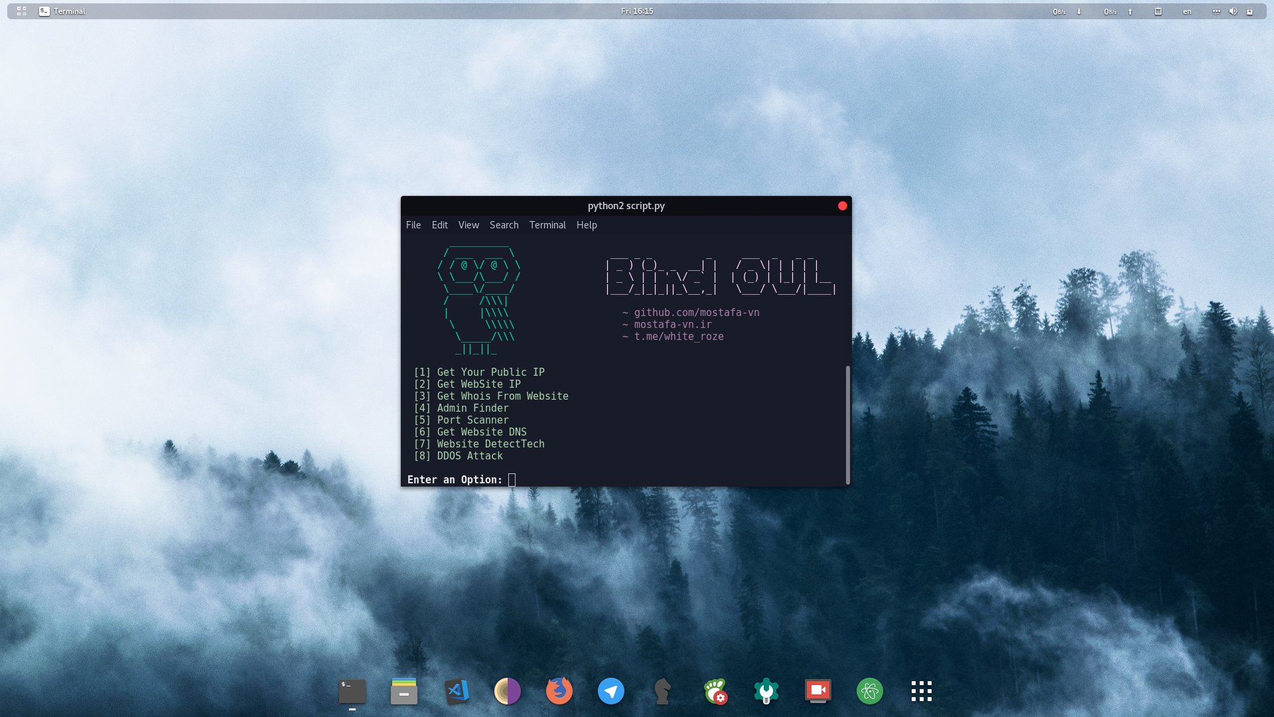The height and width of the screenshot is (717, 1274).
Task: Open the Search menu in the terminal
Action: 504,225
